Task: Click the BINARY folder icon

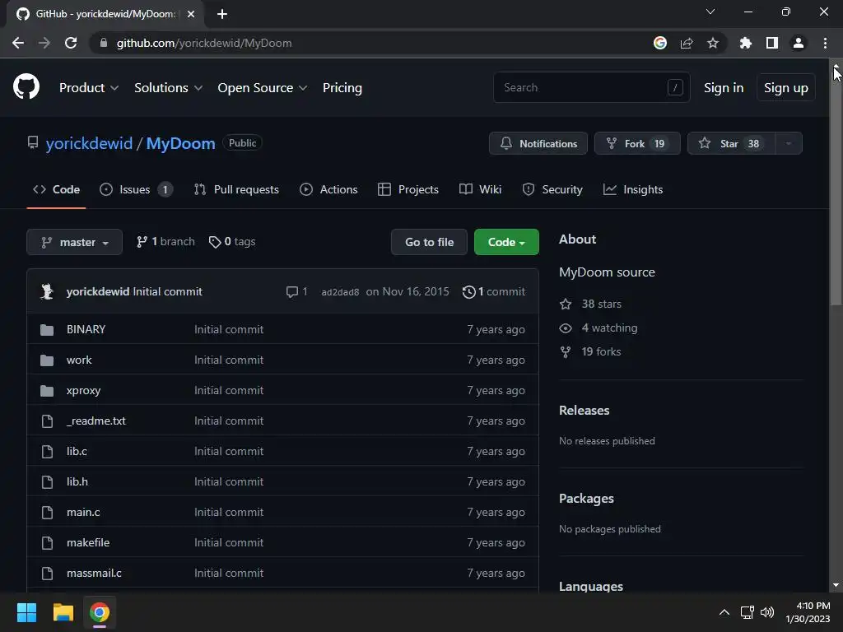Action: click(47, 329)
